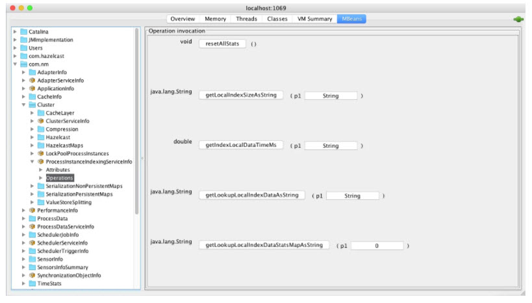Collapse the com.nm tree node
Image resolution: width=532 pixels, height=303 pixels.
click(x=15, y=64)
